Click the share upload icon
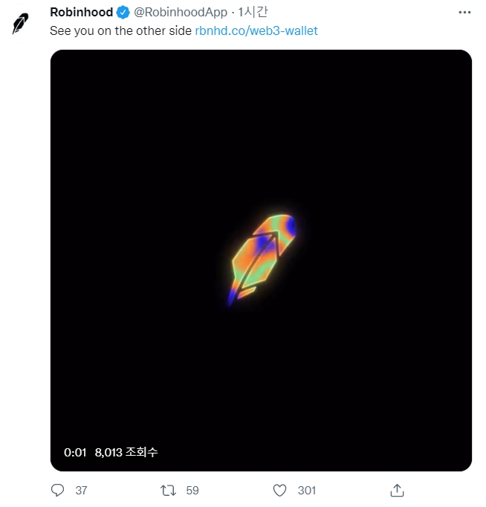This screenshot has width=486, height=507. (x=397, y=490)
